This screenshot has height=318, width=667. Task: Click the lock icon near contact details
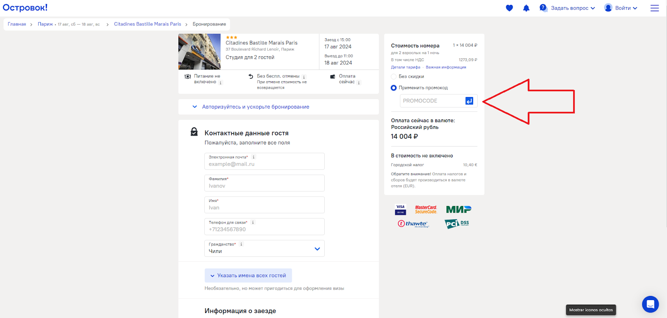point(194,132)
